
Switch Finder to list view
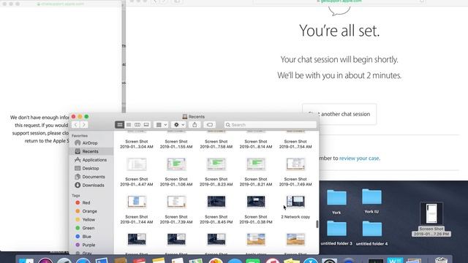pyautogui.click(x=129, y=125)
